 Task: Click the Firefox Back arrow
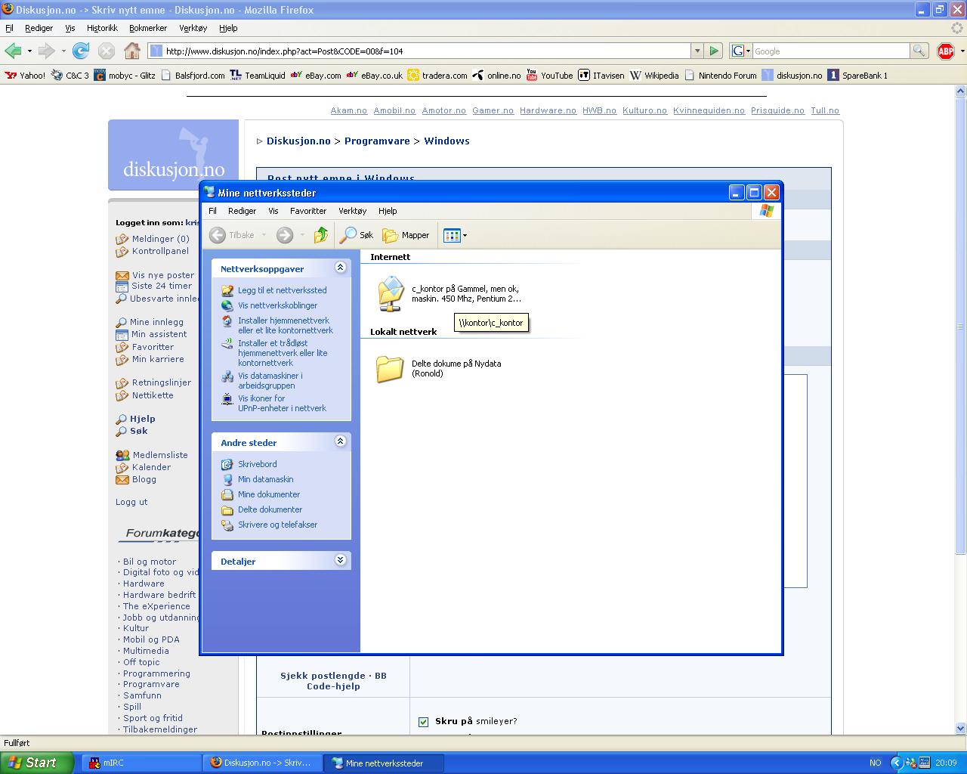pyautogui.click(x=13, y=51)
